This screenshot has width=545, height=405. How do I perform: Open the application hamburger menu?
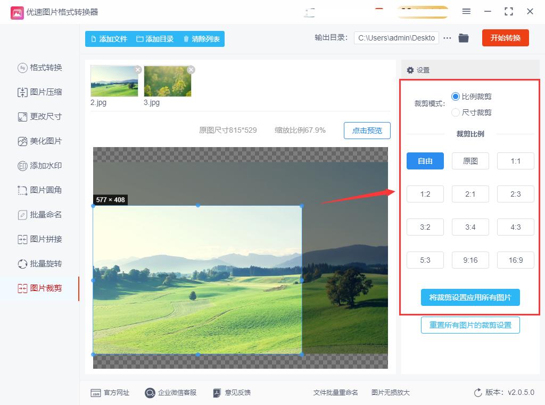466,11
